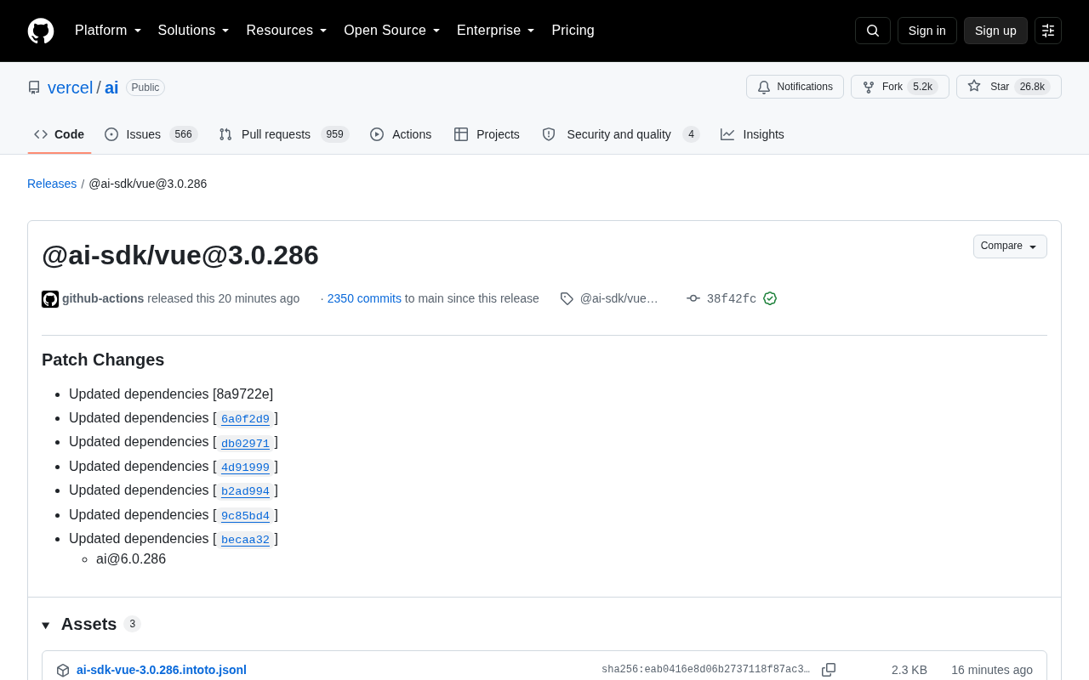
Task: Open the search magnifier button
Action: pos(873,31)
